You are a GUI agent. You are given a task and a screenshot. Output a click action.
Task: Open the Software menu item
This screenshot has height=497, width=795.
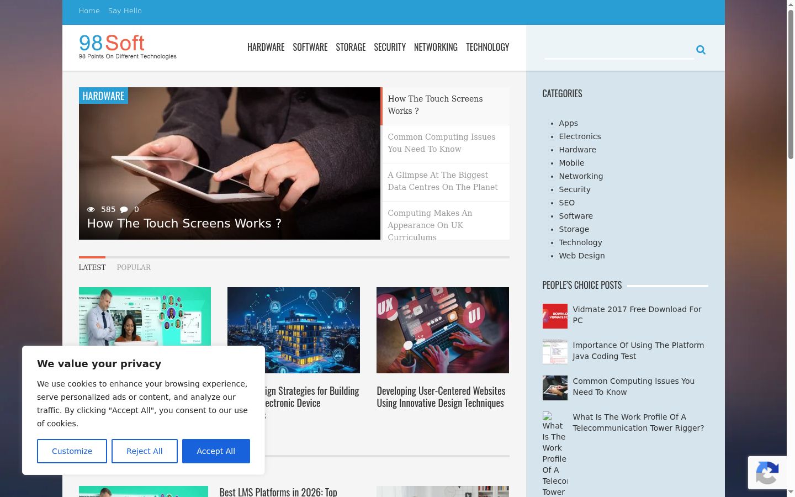(310, 47)
